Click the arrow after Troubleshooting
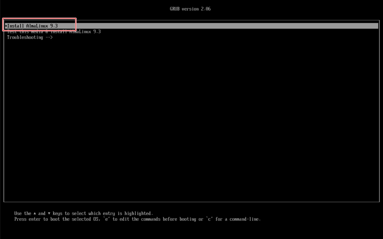This screenshot has height=239, width=383. (x=49, y=37)
